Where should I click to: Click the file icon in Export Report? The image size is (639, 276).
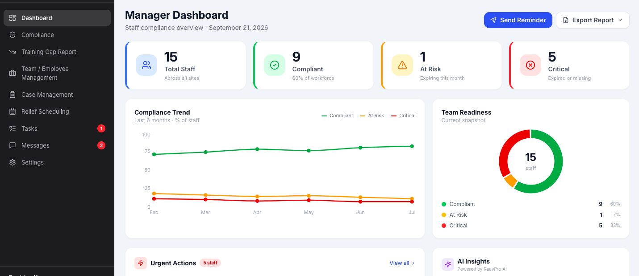pos(566,20)
